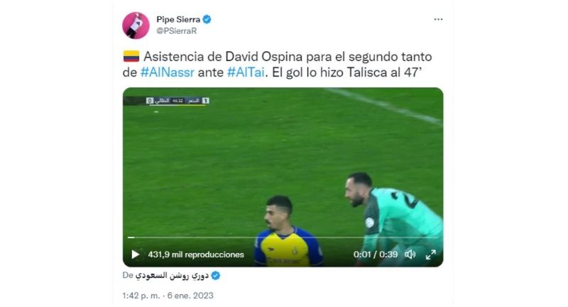Open the #AlTai hashtag
This screenshot has width=568, height=307.
pos(246,73)
